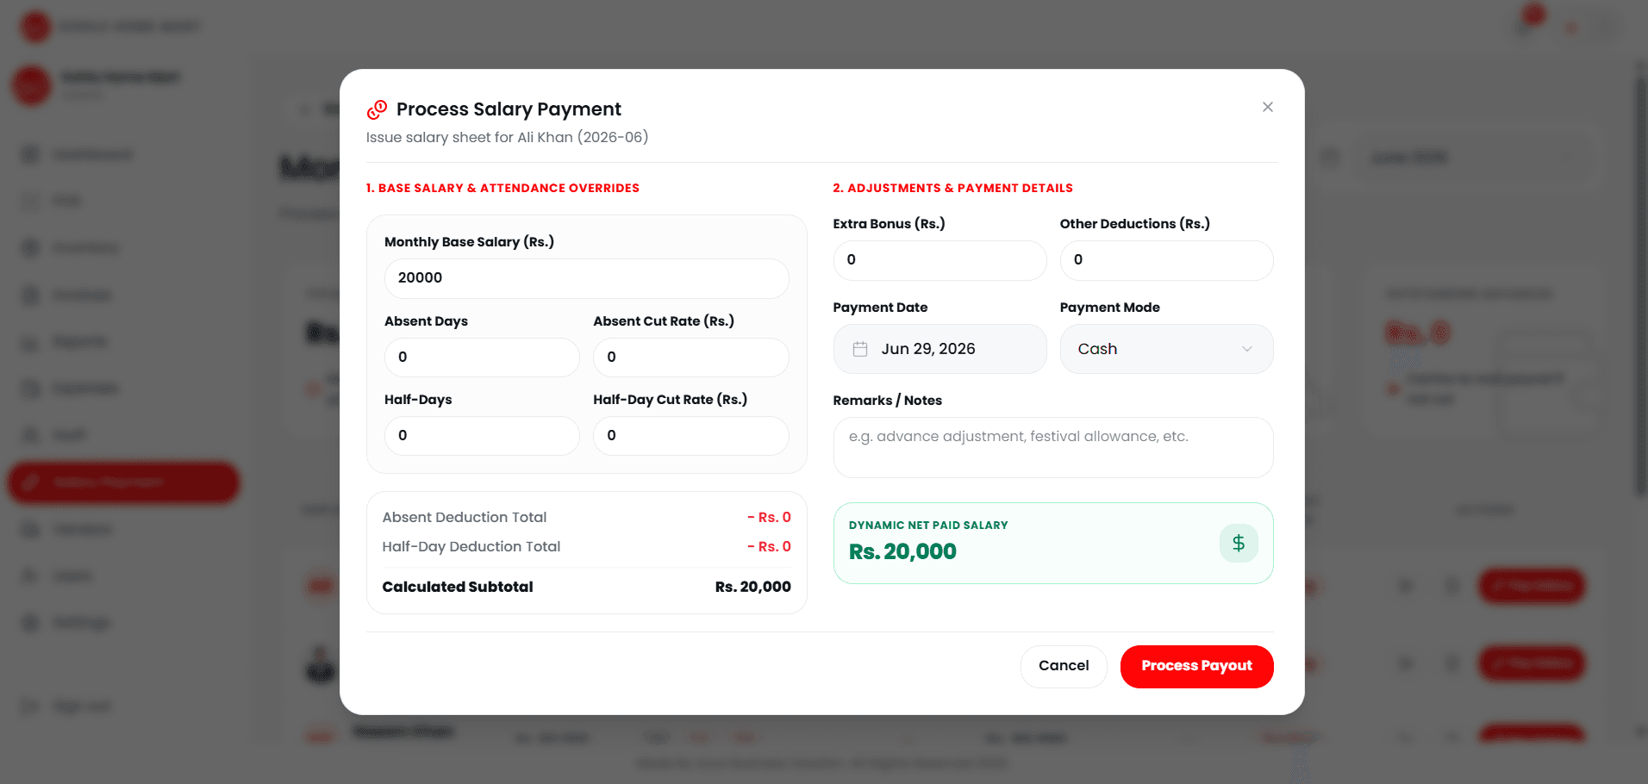Click the "Dynamic Net Paid Salary" heading
Viewport: 1648px width, 784px height.
click(x=928, y=525)
